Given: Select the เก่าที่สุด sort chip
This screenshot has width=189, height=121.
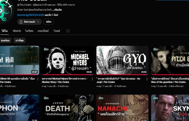Looking at the screenshot, I should [x=19, y=40].
